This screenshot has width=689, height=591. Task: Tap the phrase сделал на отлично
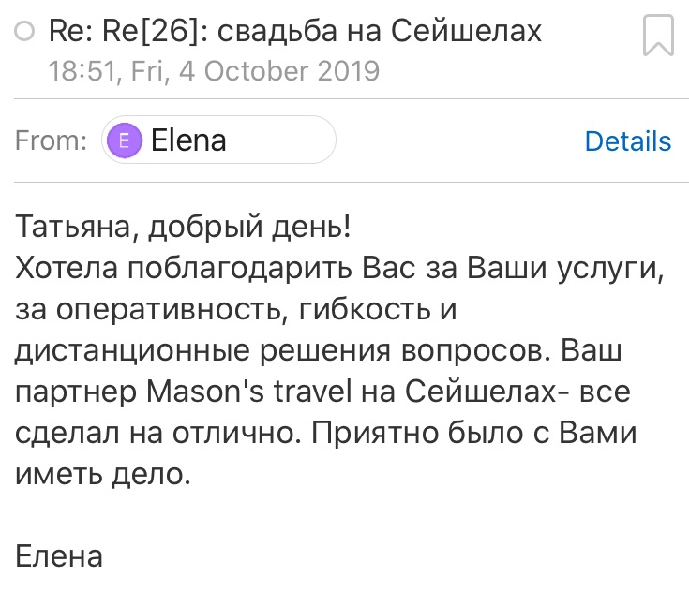click(x=158, y=433)
